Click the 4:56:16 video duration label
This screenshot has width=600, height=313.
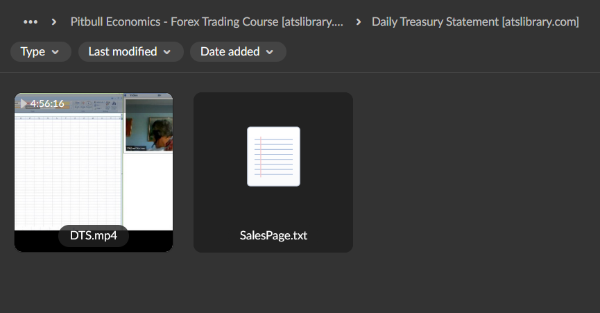[47, 103]
